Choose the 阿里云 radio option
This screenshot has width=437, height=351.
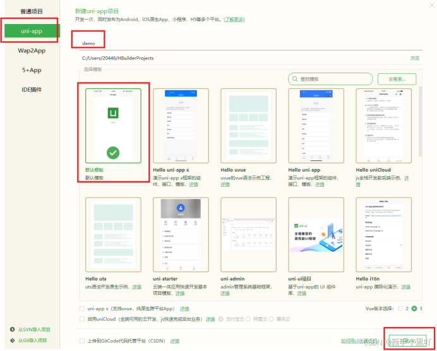click(248, 319)
